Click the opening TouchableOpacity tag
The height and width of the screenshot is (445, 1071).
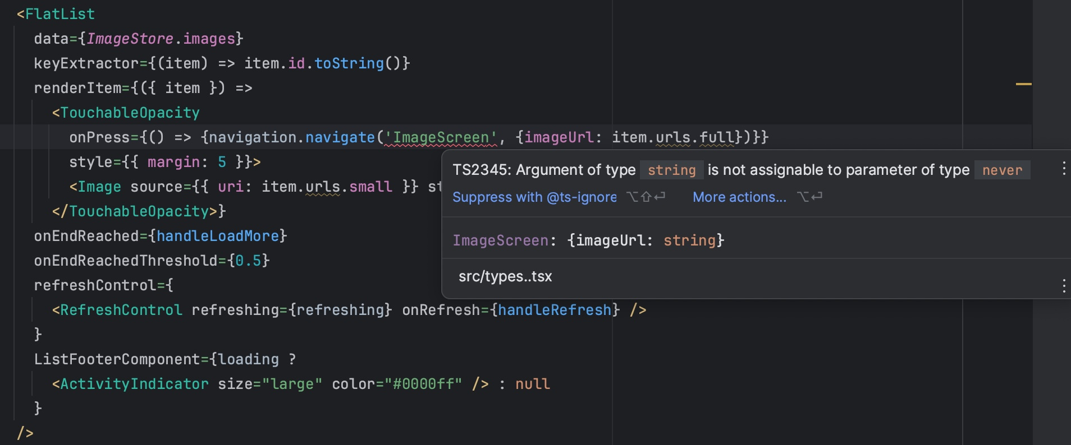click(126, 113)
